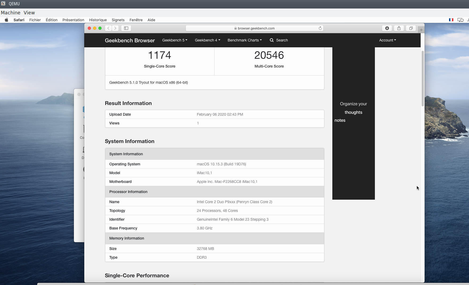This screenshot has width=469, height=285.
Task: Click the 'Processor Information' section header
Action: (215, 192)
